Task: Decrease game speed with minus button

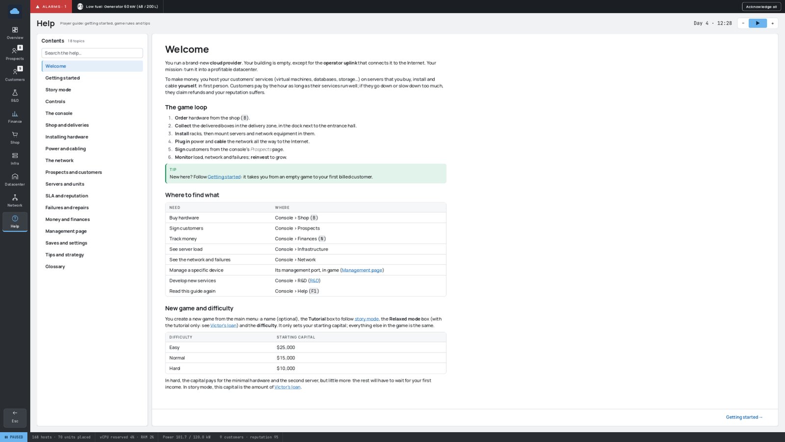Action: (x=743, y=23)
